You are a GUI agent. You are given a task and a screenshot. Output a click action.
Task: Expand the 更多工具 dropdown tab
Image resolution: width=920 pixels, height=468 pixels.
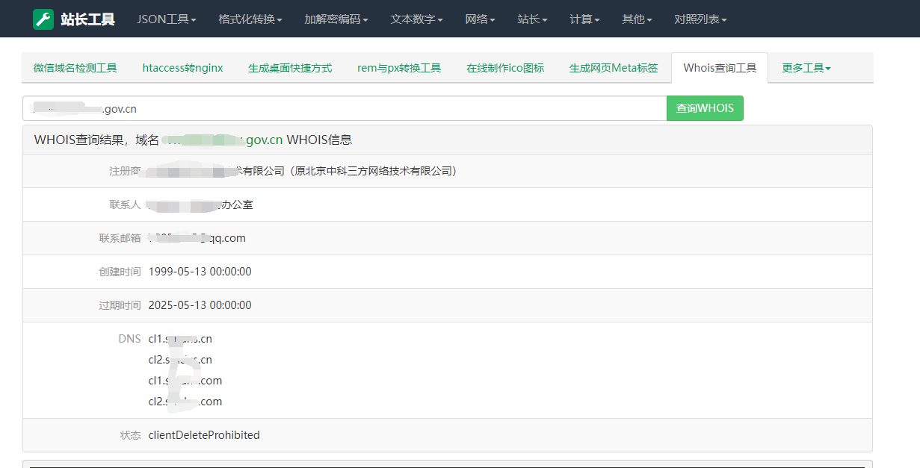(x=806, y=68)
